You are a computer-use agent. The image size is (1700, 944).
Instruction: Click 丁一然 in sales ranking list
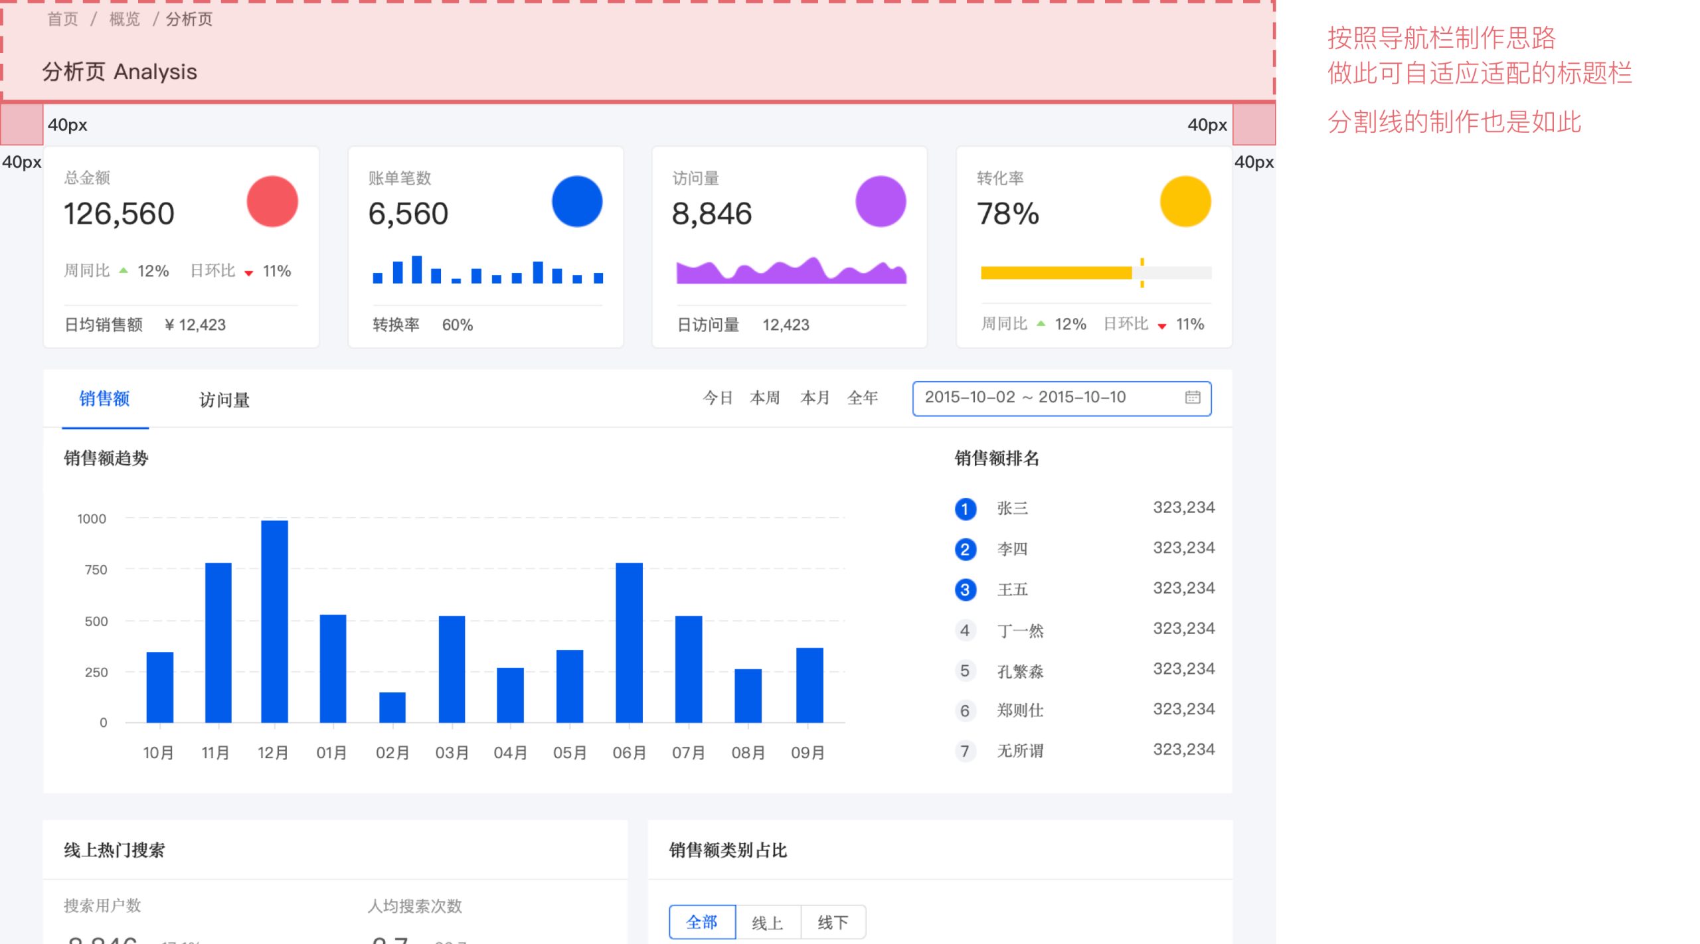[1021, 630]
